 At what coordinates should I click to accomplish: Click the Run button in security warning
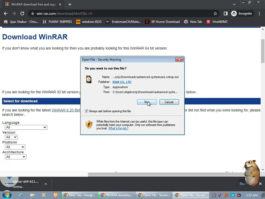(x=147, y=102)
